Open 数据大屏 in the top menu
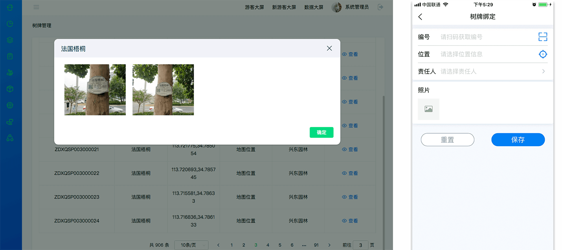Viewport: 562px width, 250px height. [314, 7]
